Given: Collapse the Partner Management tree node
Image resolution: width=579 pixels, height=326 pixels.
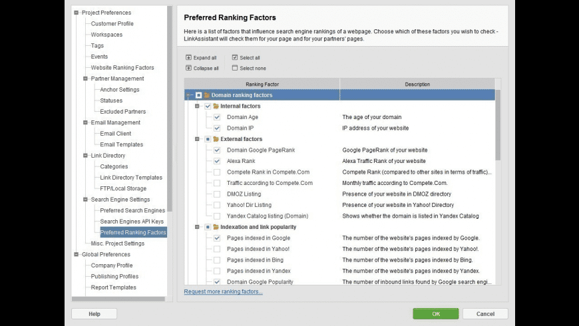Looking at the screenshot, I should click(85, 79).
